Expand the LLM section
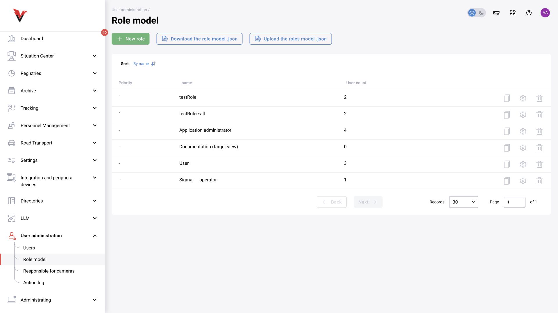Viewport: 558px width, 313px height. [52, 218]
